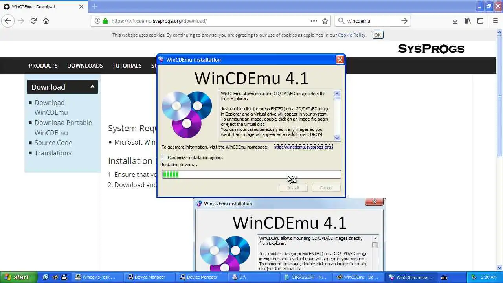Click the search go arrow in search box
This screenshot has height=283, width=503.
point(404,21)
